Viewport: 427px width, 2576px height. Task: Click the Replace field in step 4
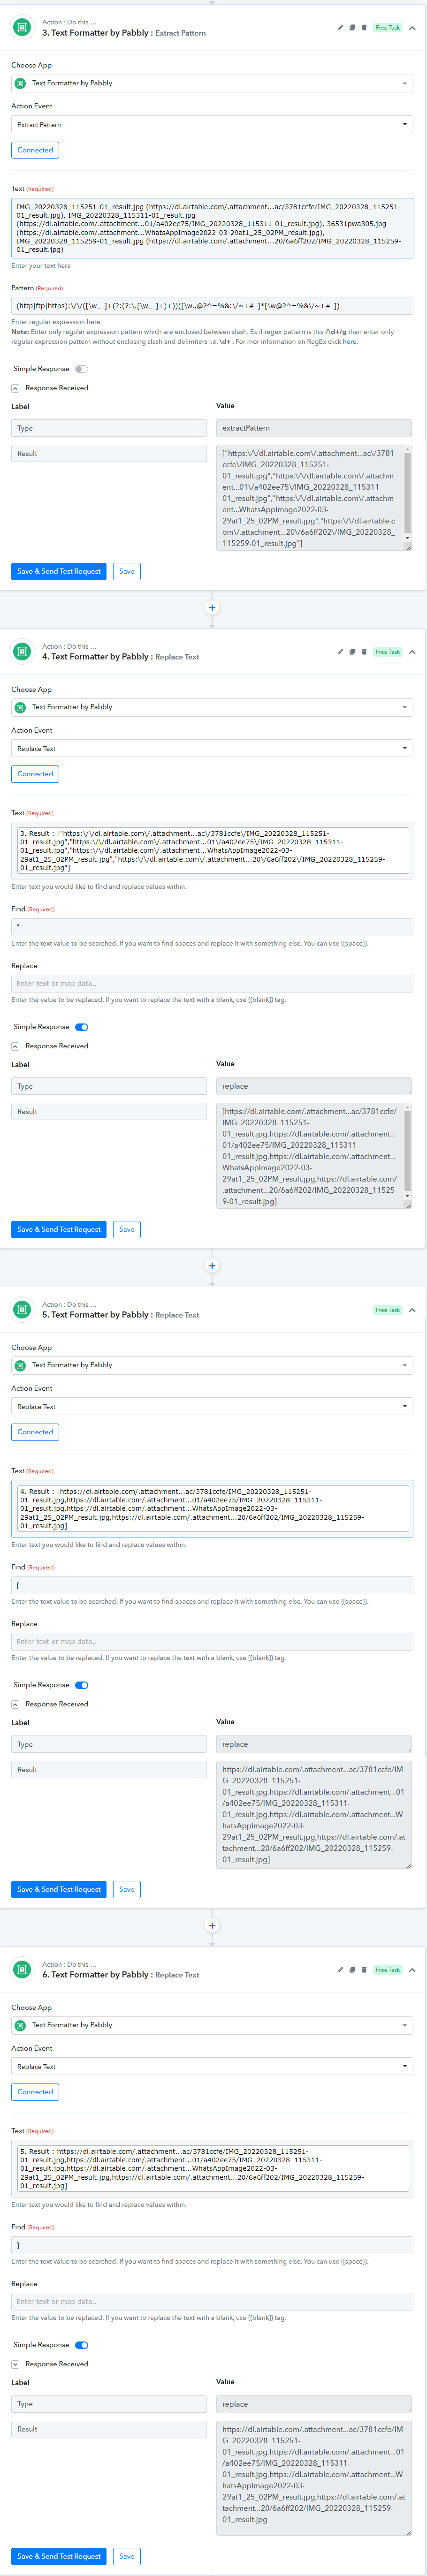tap(212, 983)
